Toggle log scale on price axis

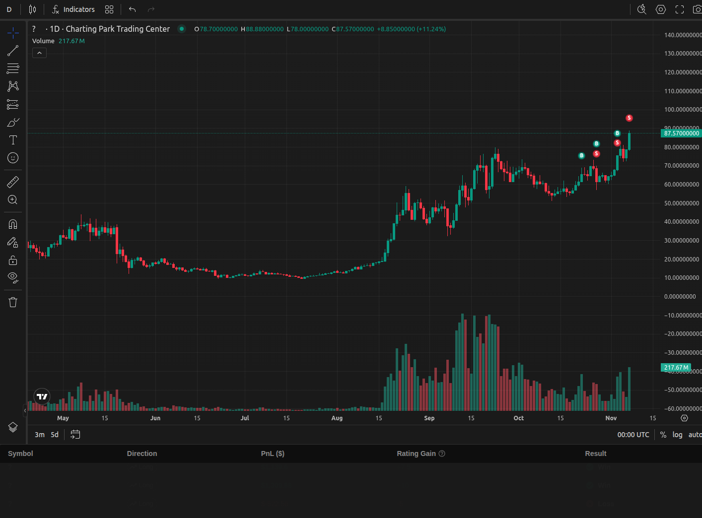(677, 435)
